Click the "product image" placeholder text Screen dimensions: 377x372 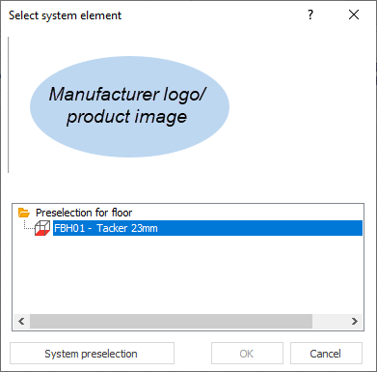(x=126, y=117)
